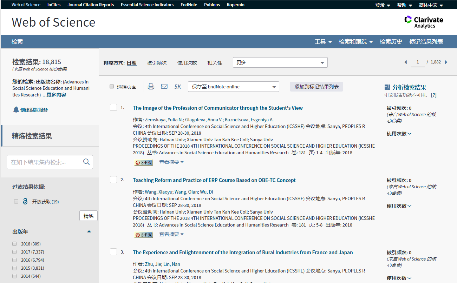Click the 精炼 refine button
457x283 pixels.
tap(89, 216)
